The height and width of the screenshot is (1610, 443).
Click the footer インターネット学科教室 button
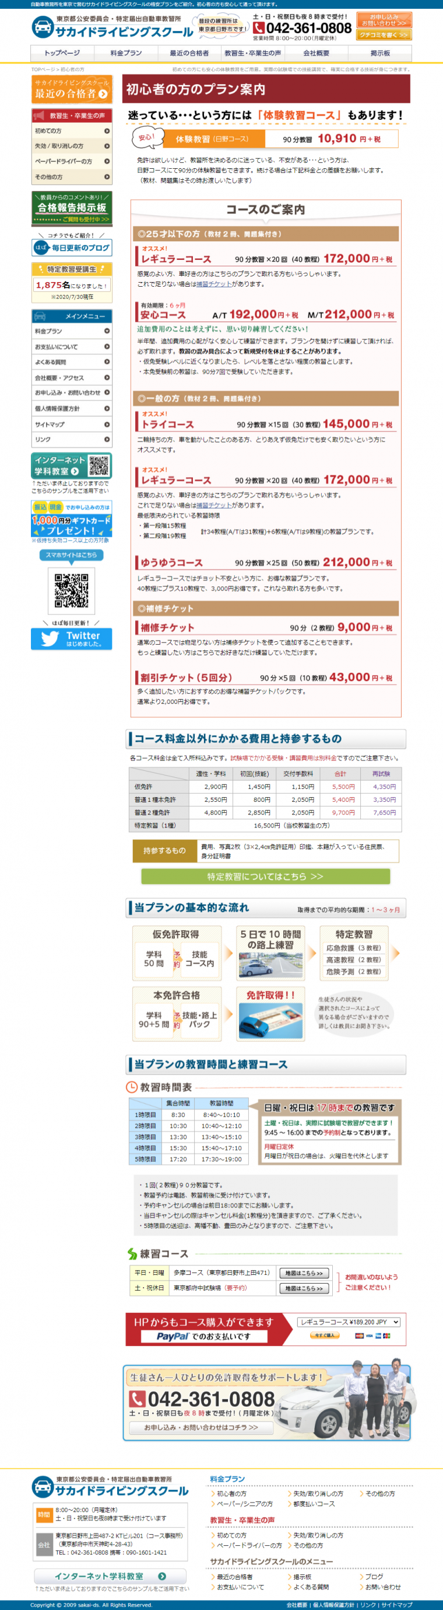point(110,1576)
